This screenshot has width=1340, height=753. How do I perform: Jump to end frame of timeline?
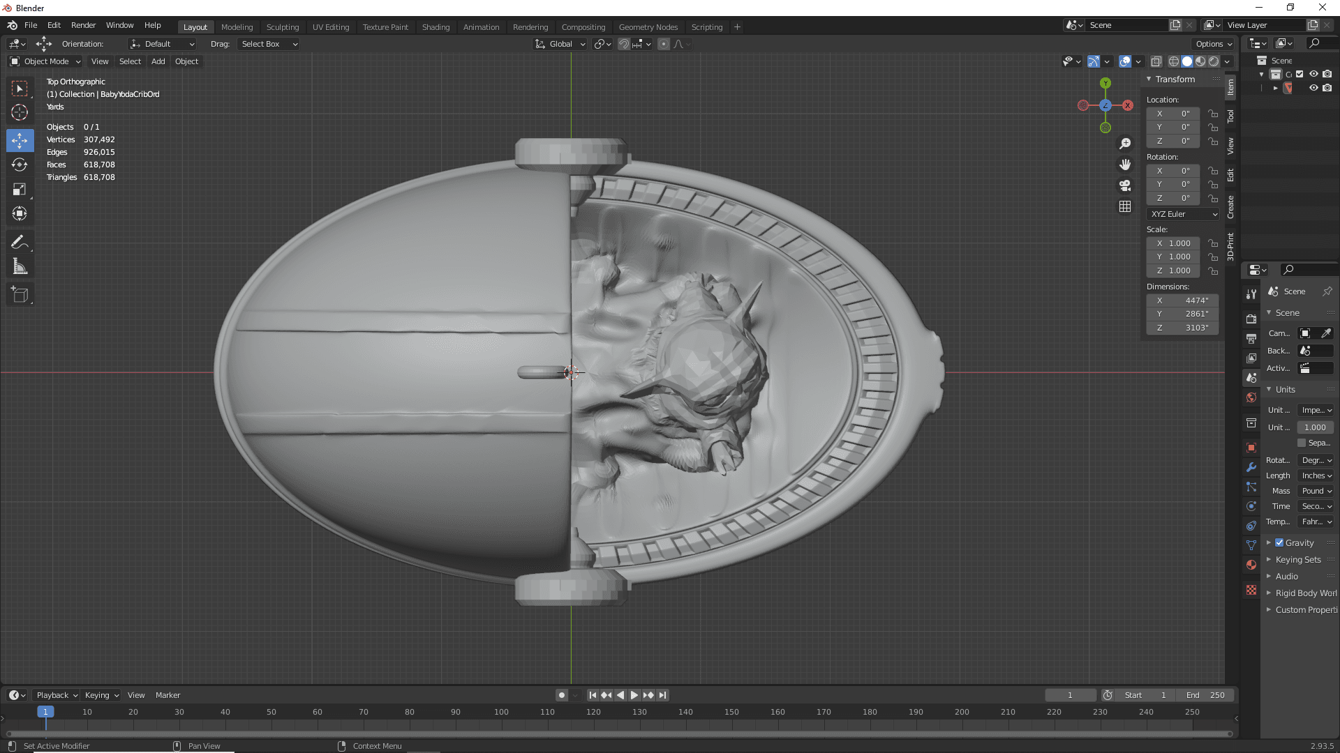pos(663,695)
